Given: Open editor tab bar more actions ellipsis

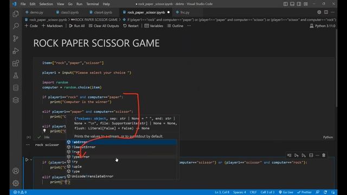Looking at the screenshot, I should (x=333, y=12).
